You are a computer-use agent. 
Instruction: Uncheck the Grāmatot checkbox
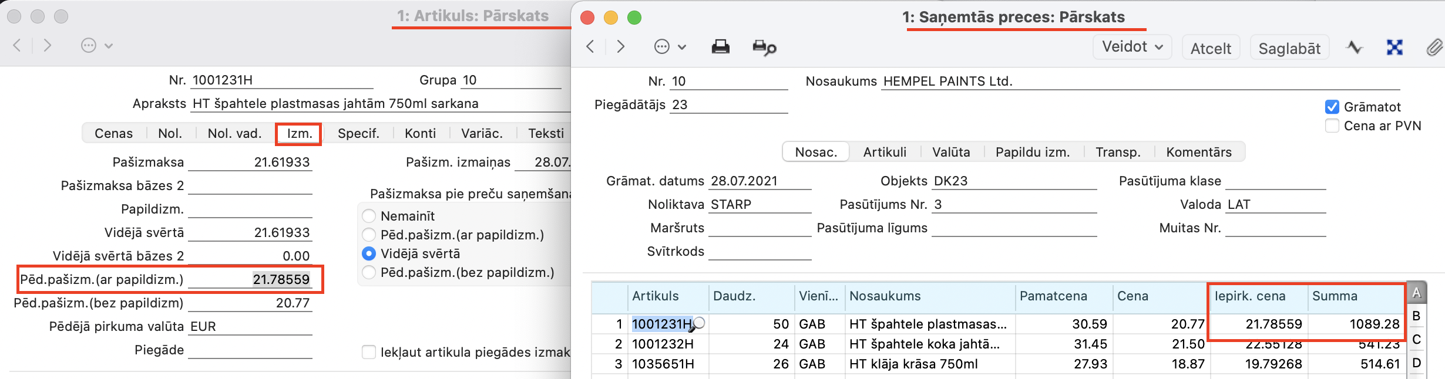pyautogui.click(x=1332, y=107)
